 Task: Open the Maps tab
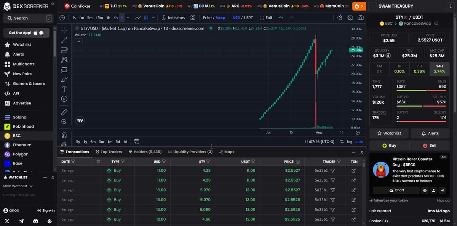click(227, 152)
